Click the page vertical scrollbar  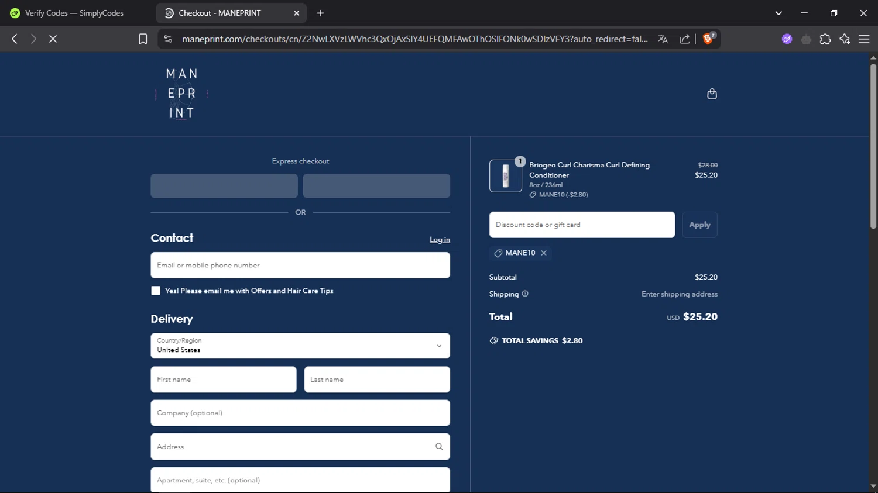coord(873,146)
